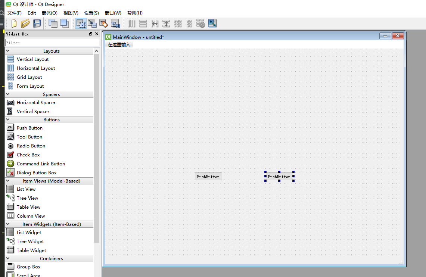Click the MainWindow form resize grip
426x277 pixels.
pos(401,262)
